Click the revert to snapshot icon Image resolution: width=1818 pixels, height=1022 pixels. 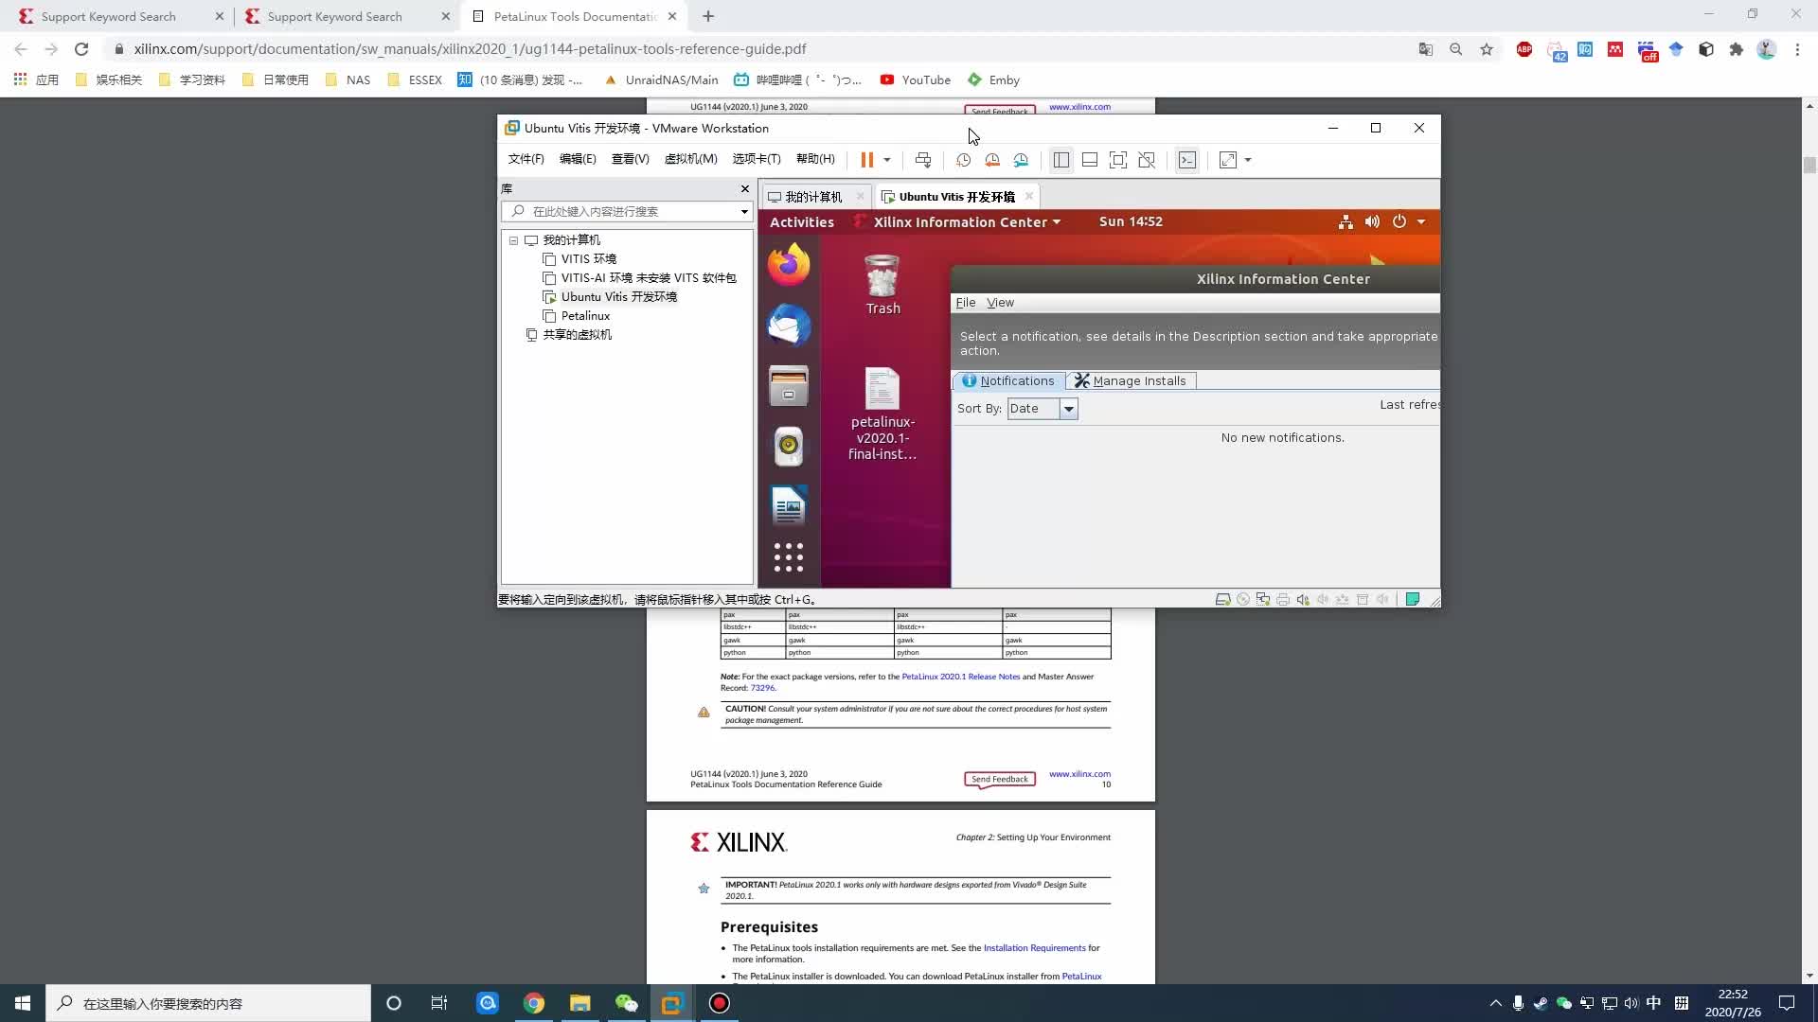[992, 160]
